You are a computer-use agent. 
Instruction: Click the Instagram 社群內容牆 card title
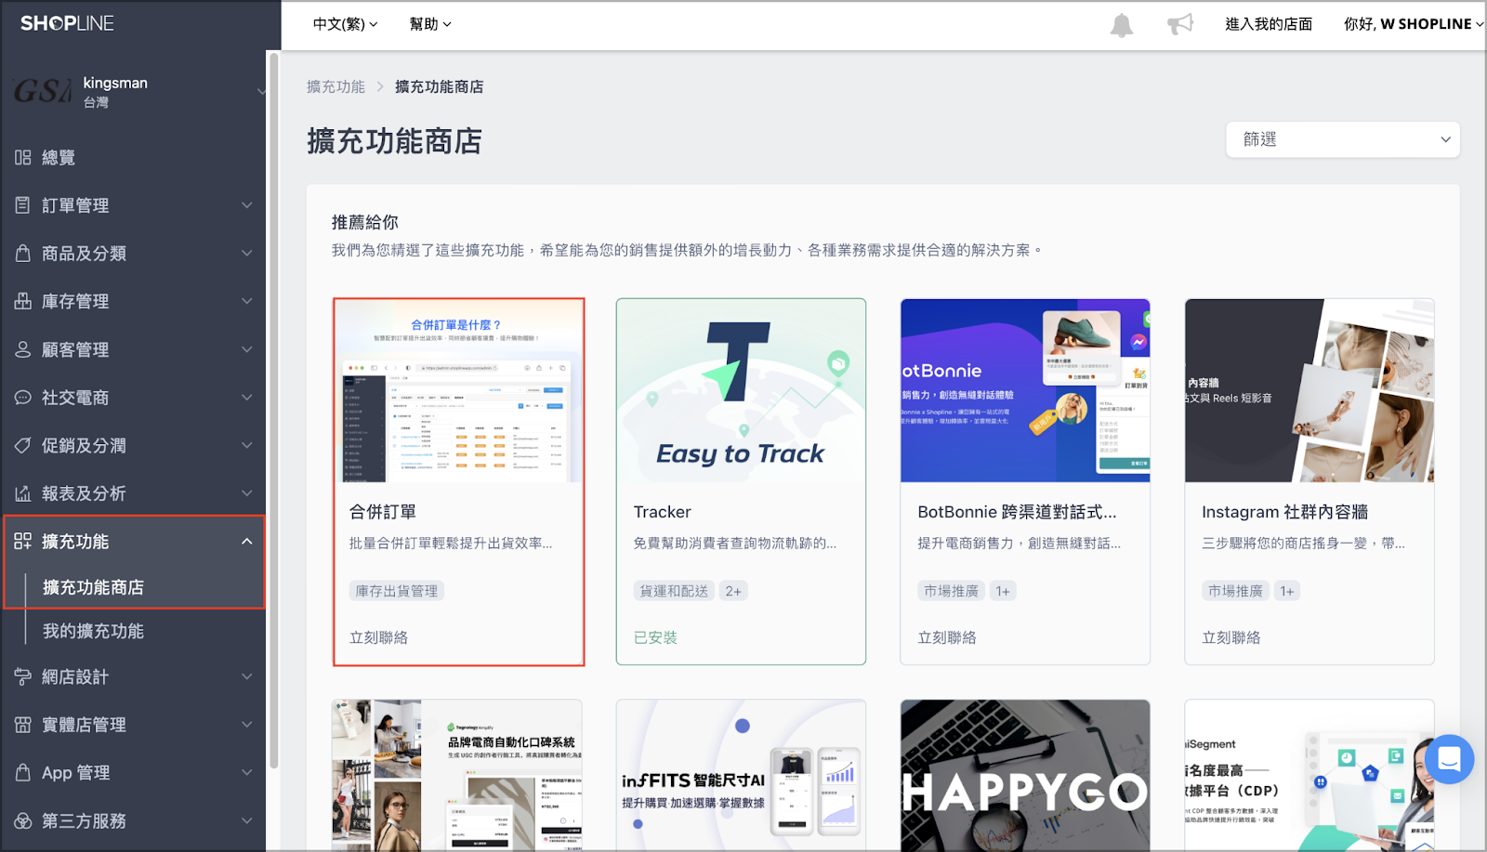click(x=1285, y=512)
